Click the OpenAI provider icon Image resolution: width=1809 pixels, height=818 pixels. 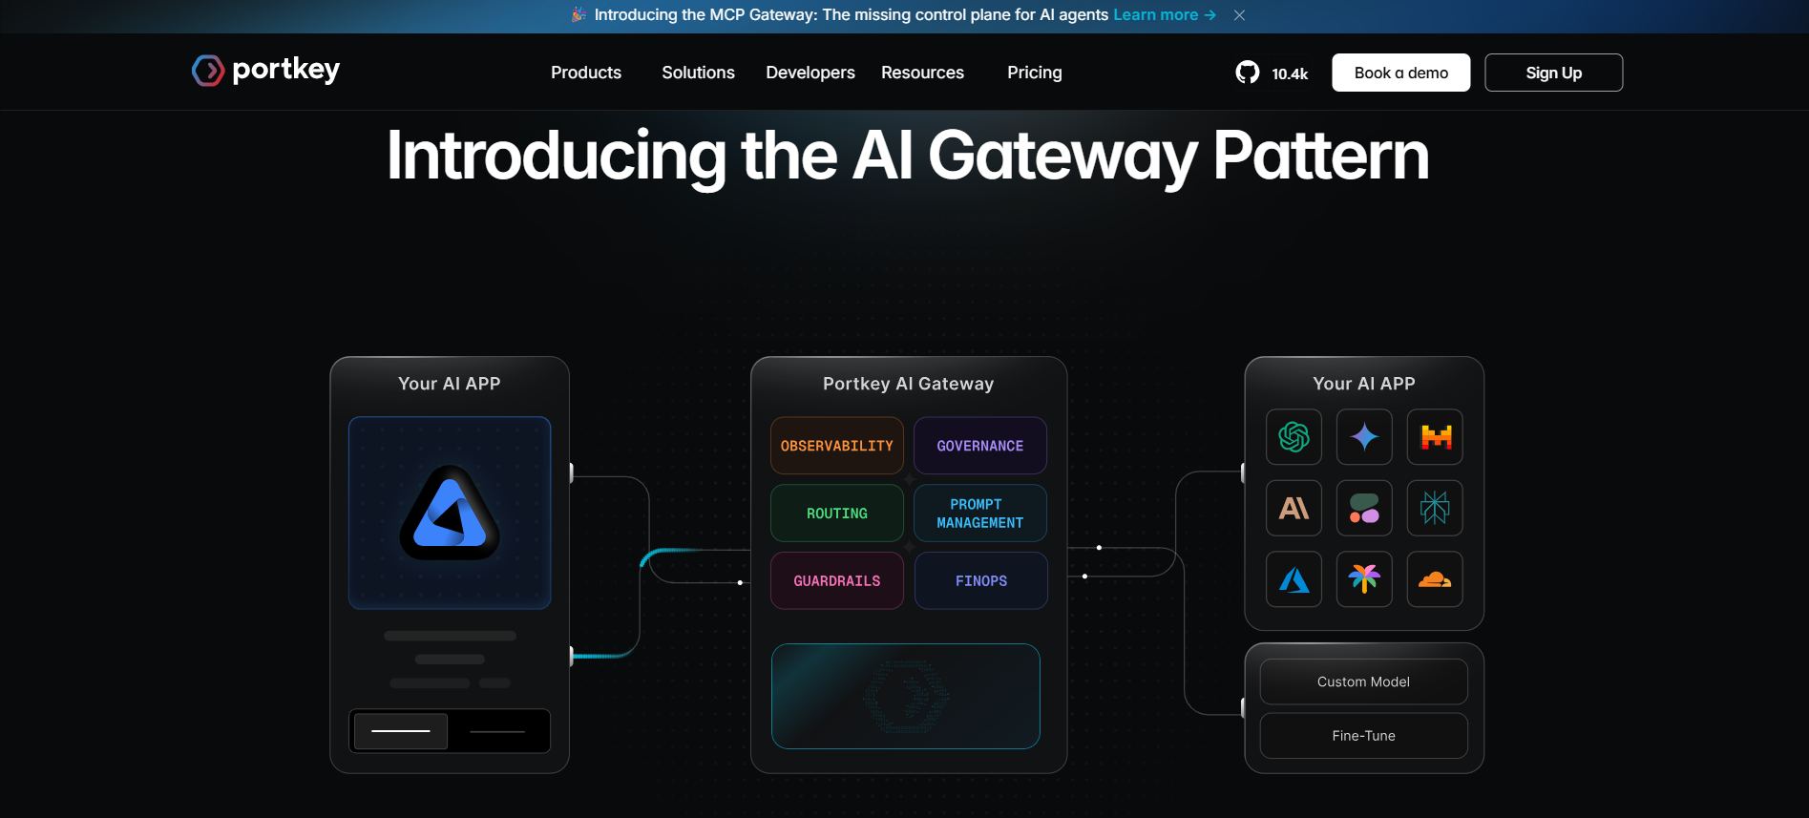pos(1294,437)
